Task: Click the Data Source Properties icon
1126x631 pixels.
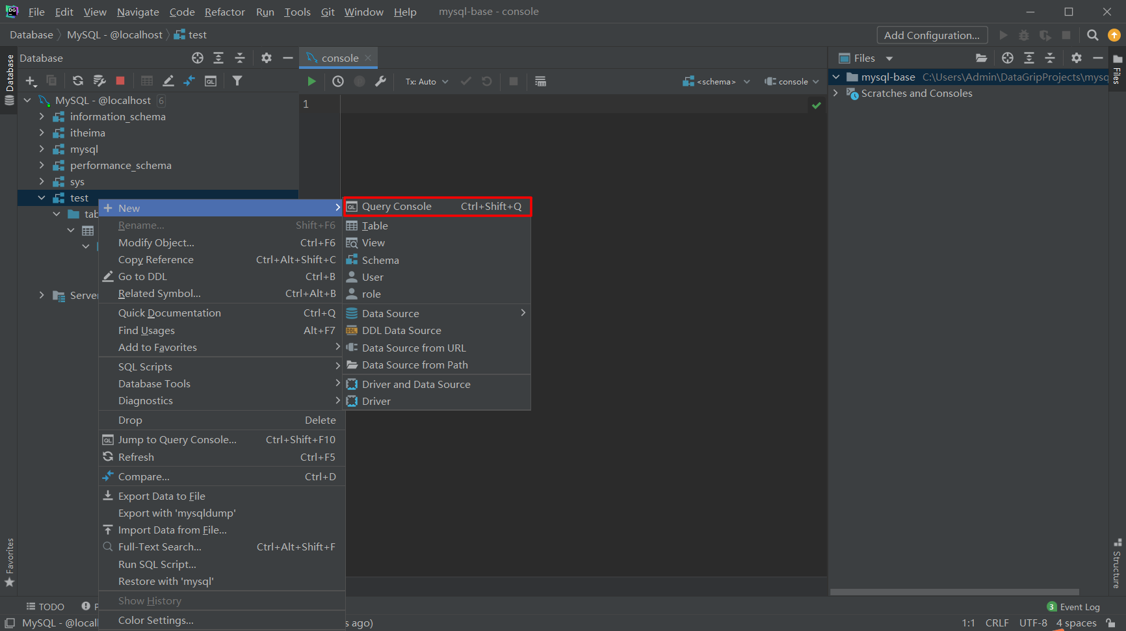Action: click(x=99, y=81)
